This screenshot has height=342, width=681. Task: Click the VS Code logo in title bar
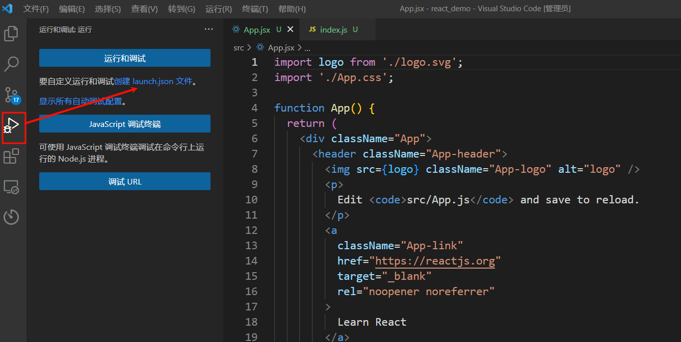(x=7, y=9)
